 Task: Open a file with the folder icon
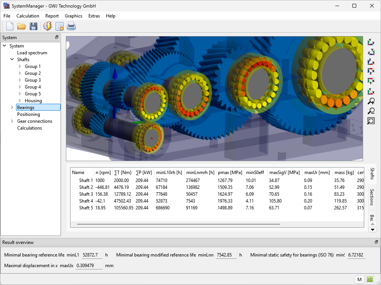(22, 26)
